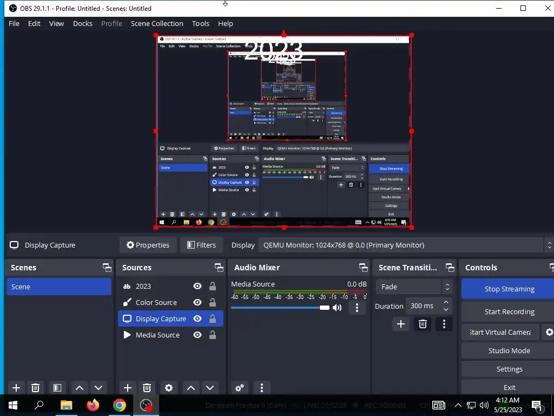This screenshot has height=416, width=554.
Task: Click the Exit button
Action: point(509,387)
